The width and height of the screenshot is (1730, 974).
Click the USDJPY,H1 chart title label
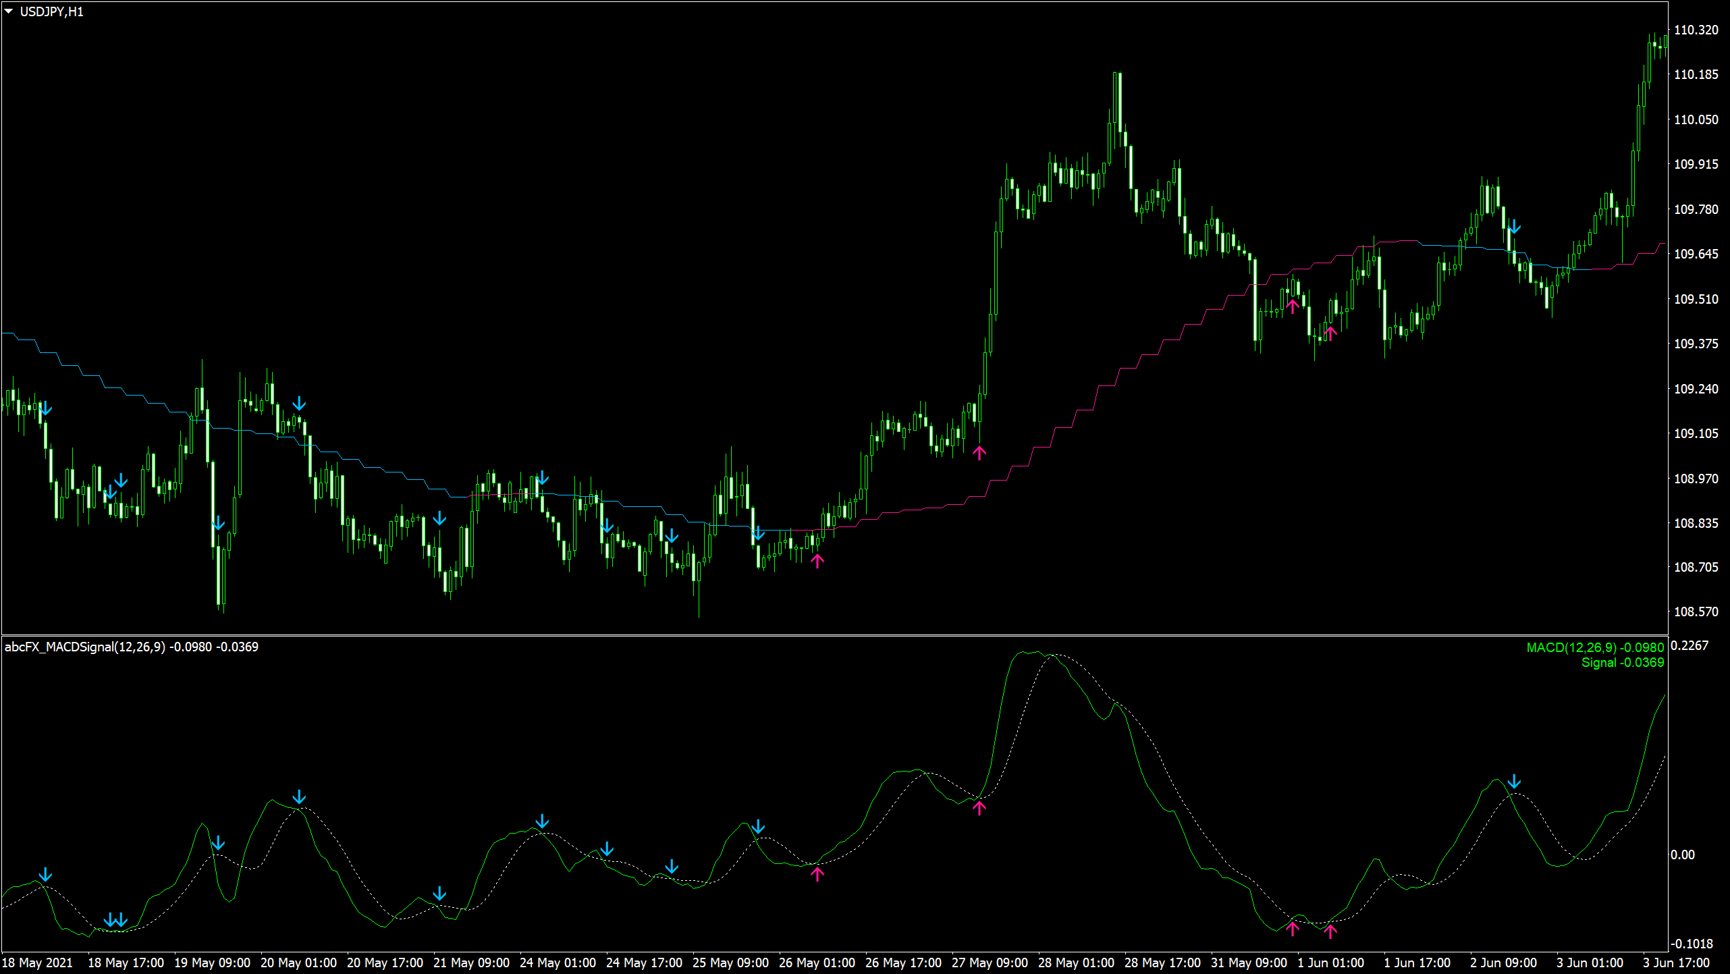pos(51,11)
